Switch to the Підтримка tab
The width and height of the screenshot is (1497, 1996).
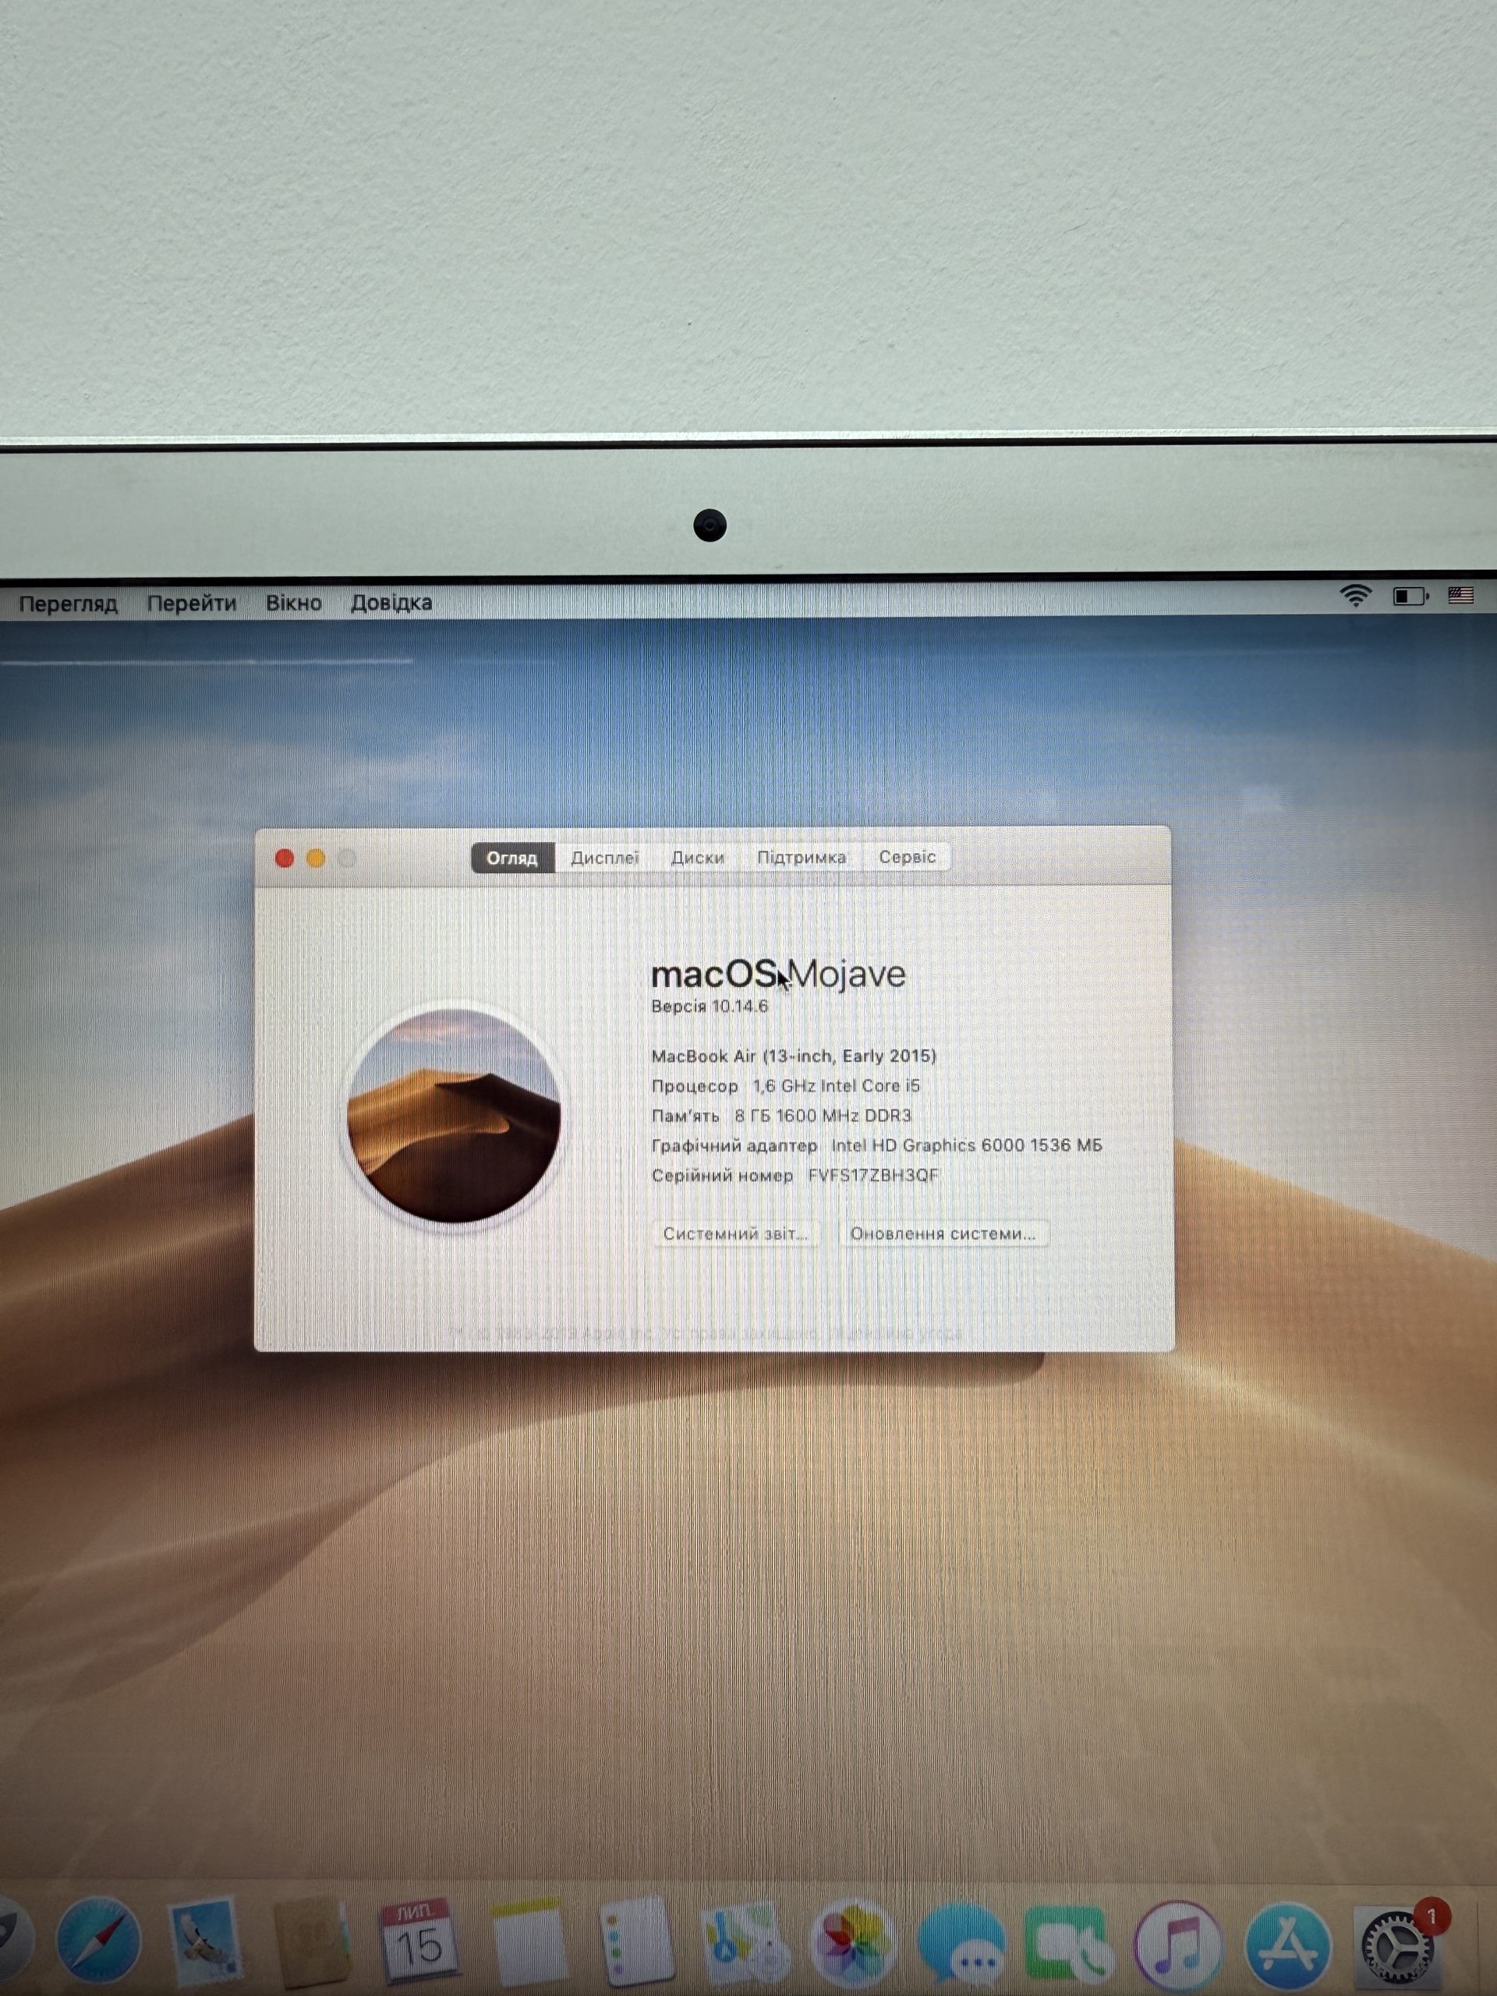point(802,857)
